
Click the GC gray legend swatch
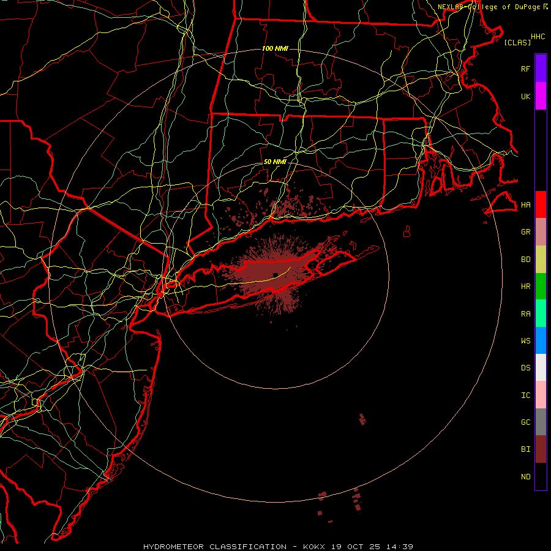541,422
